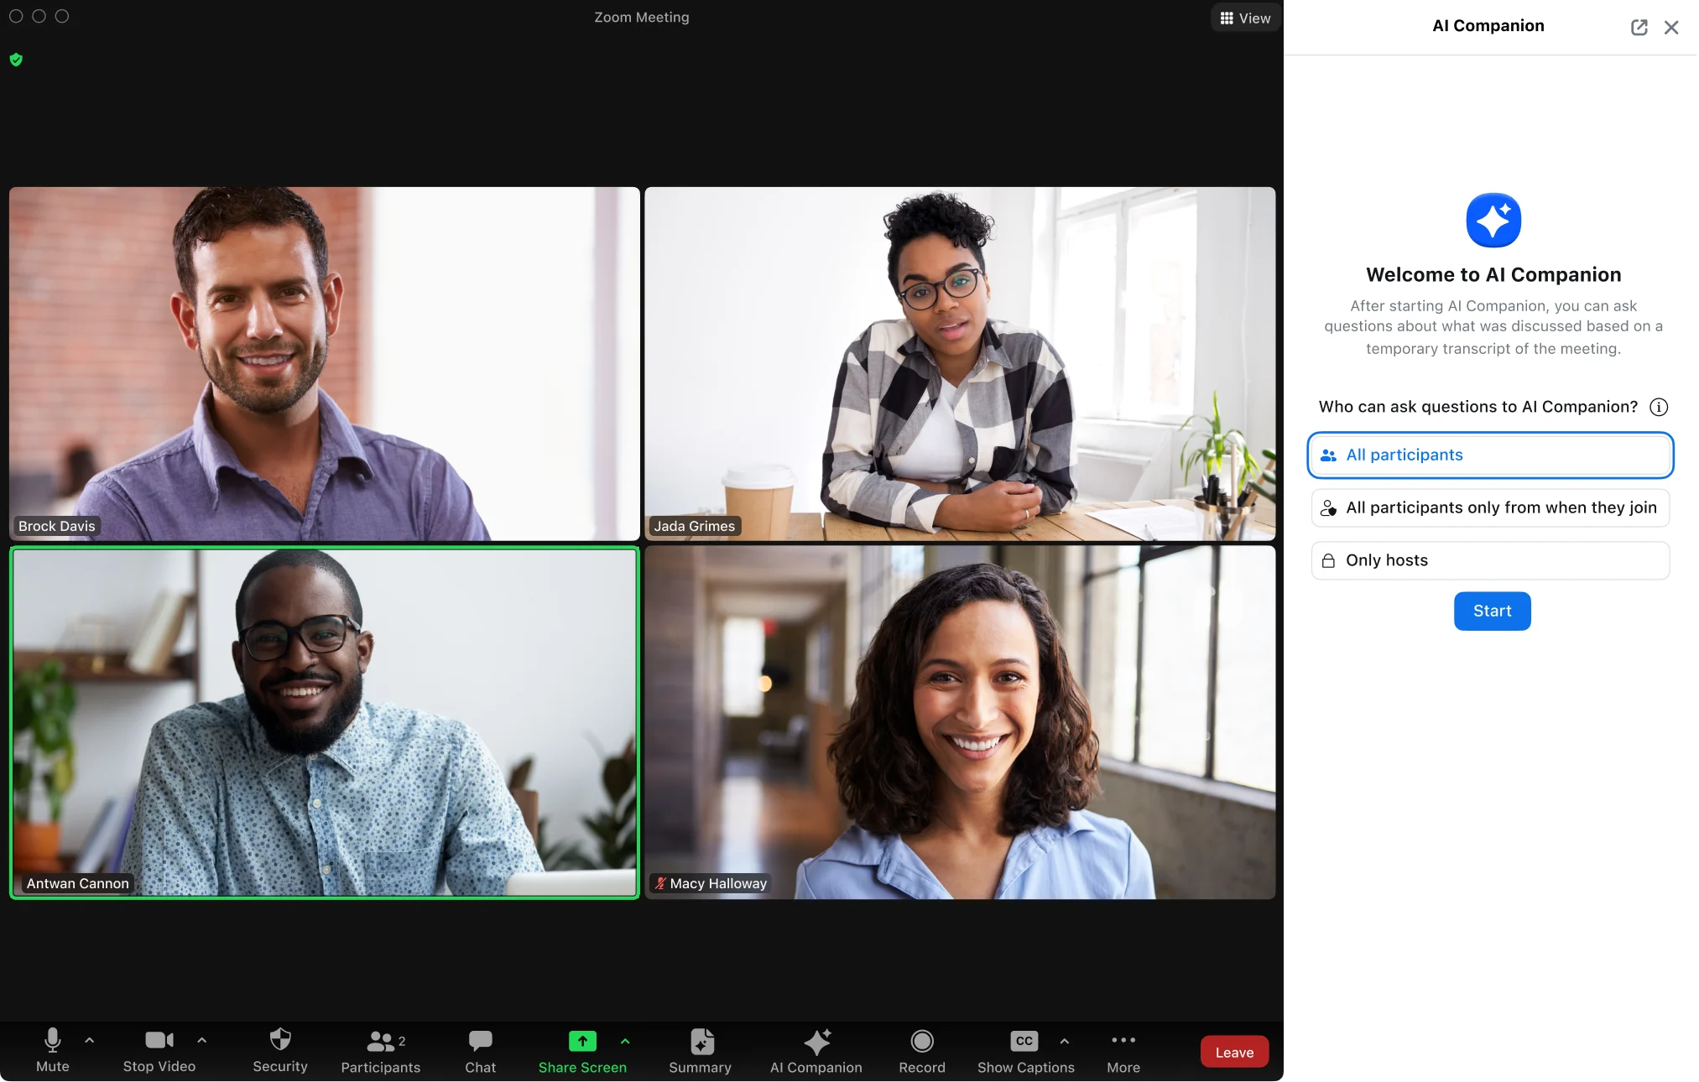Select the All participants option

(1490, 455)
